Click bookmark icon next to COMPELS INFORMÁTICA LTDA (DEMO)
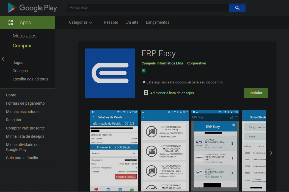289x192 pixels. pyautogui.click(x=232, y=173)
